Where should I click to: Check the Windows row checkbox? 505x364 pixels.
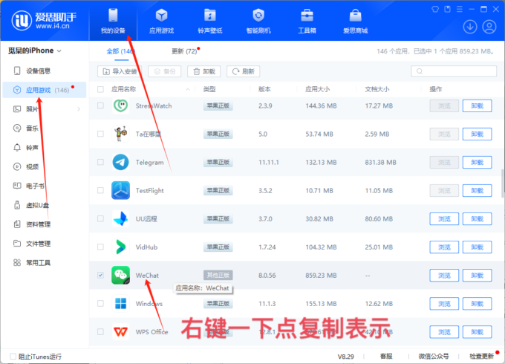pyautogui.click(x=100, y=303)
